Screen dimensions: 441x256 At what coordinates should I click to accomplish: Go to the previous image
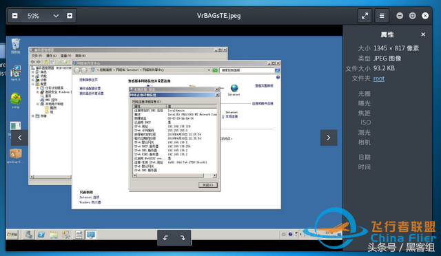pyautogui.click(x=20, y=138)
